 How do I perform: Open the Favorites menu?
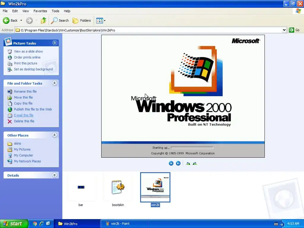click(x=40, y=11)
